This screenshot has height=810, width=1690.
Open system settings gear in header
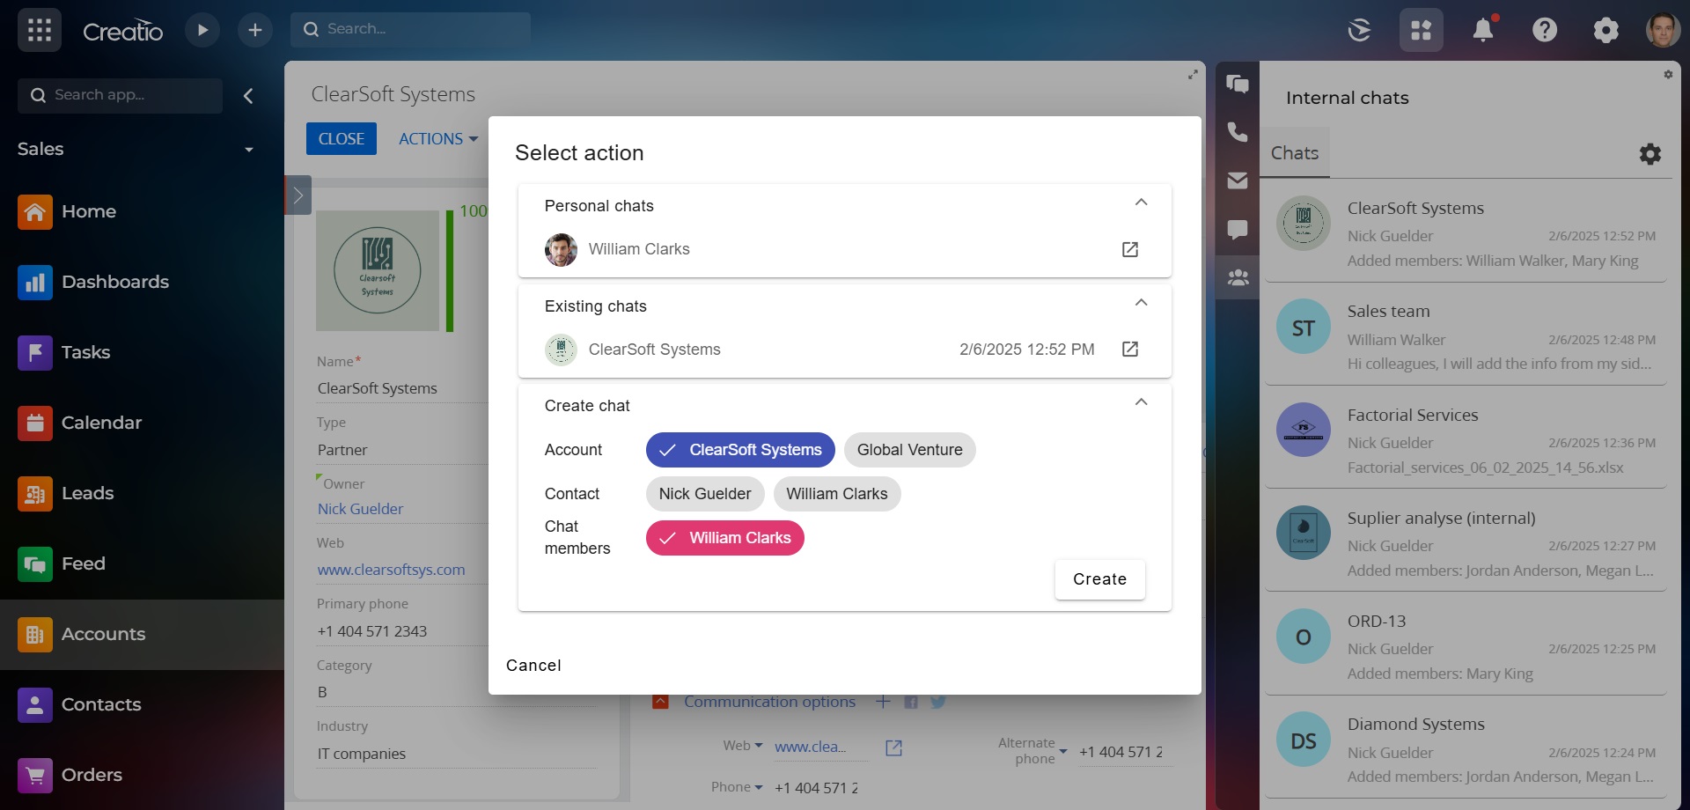pyautogui.click(x=1606, y=30)
